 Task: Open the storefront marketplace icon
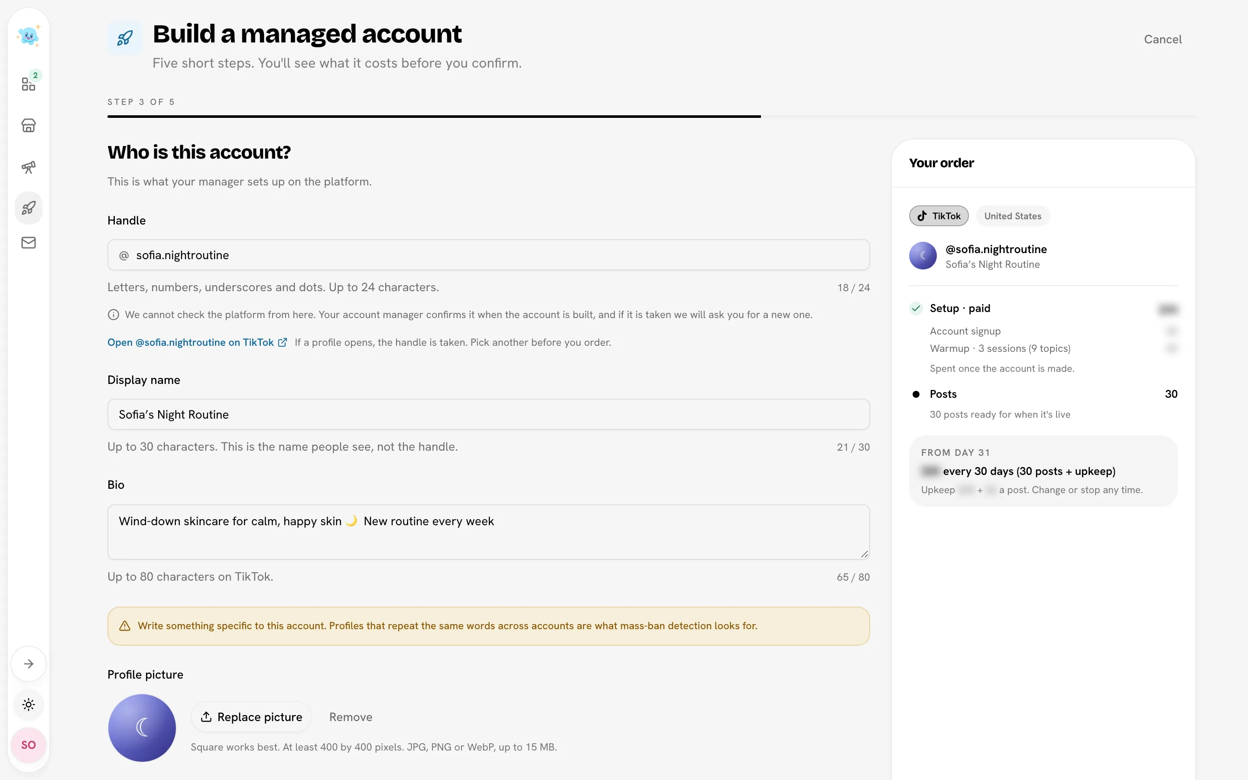(28, 125)
